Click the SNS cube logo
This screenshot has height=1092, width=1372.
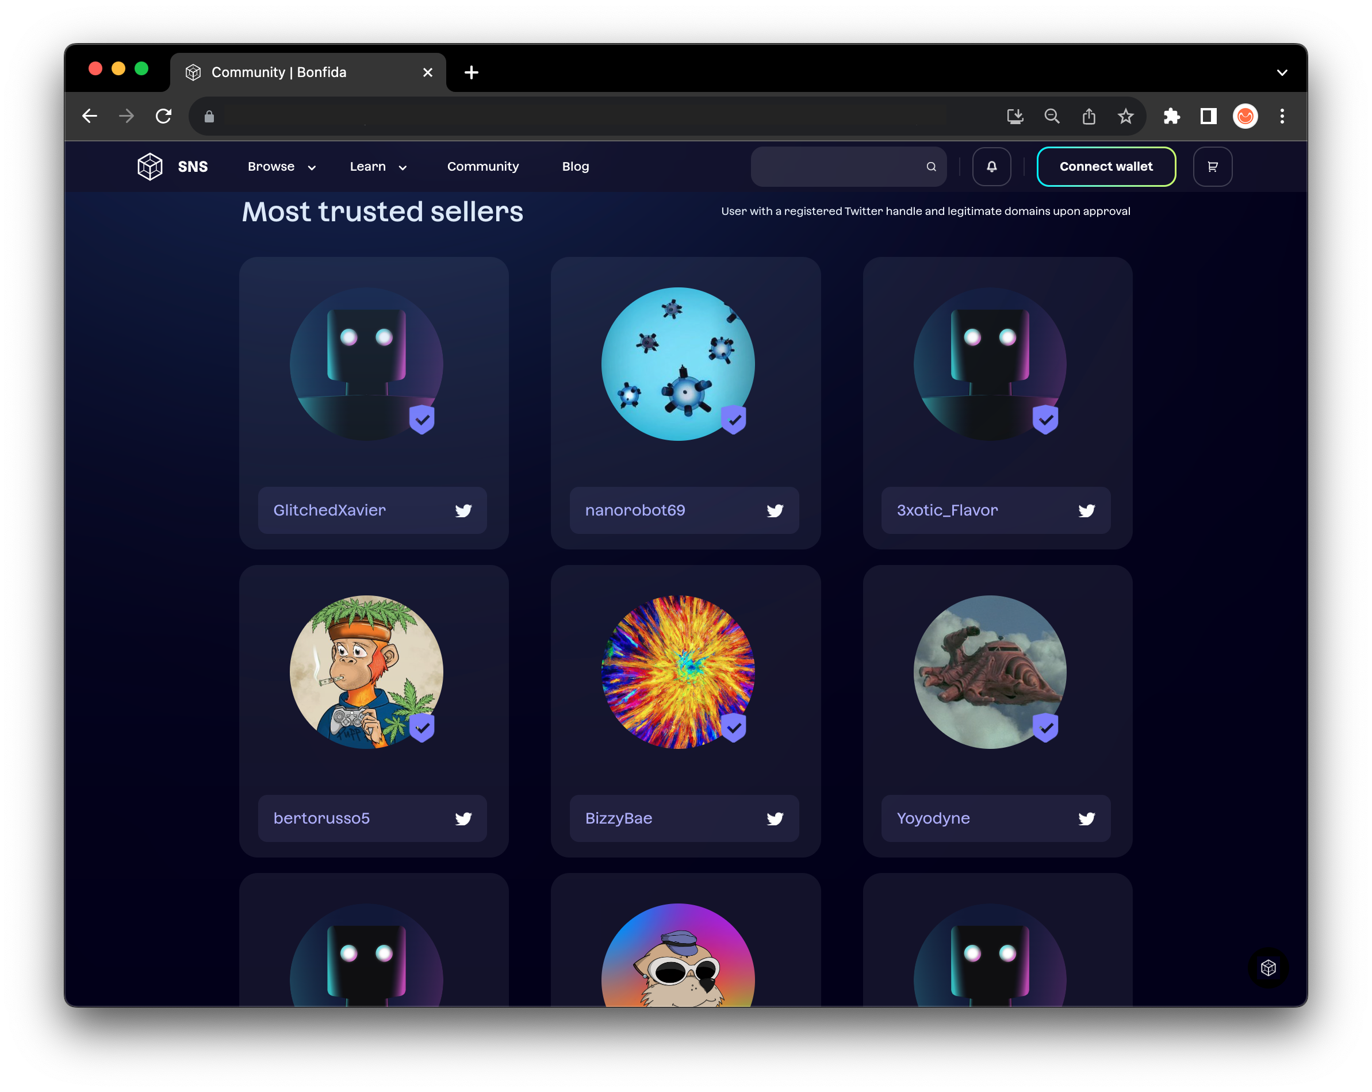150,167
